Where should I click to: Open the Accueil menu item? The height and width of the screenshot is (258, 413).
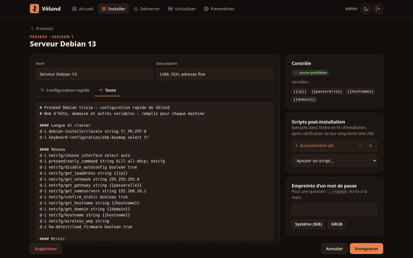(83, 9)
